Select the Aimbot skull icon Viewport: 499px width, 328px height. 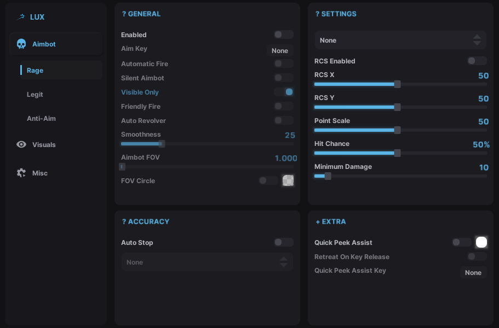21,44
